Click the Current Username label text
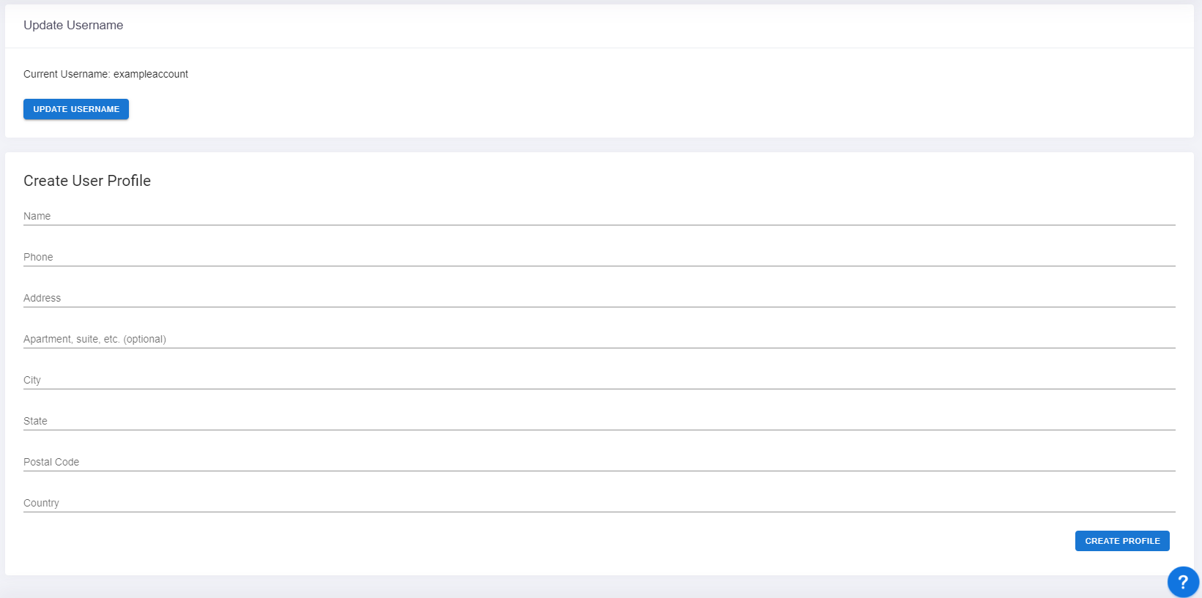 tap(67, 74)
